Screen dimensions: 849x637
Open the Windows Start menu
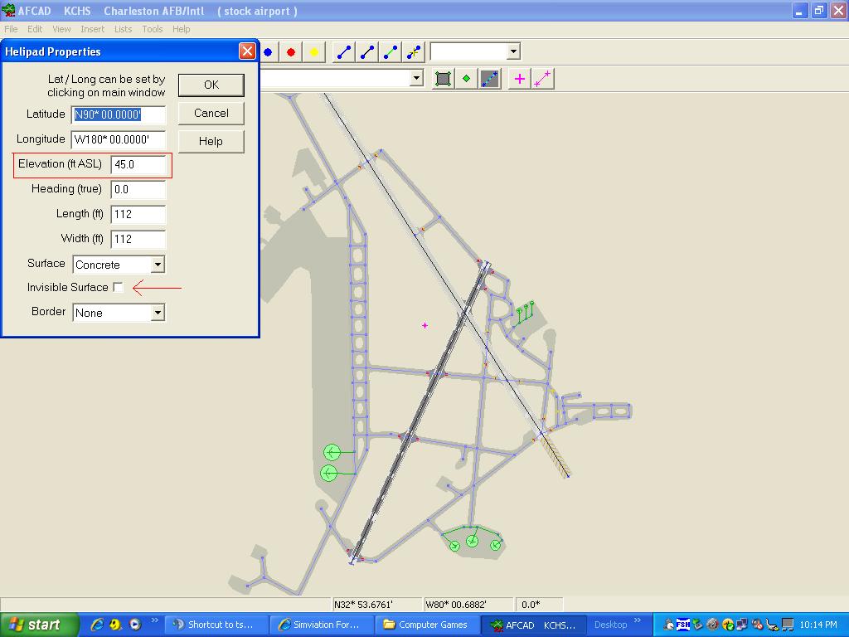(38, 625)
